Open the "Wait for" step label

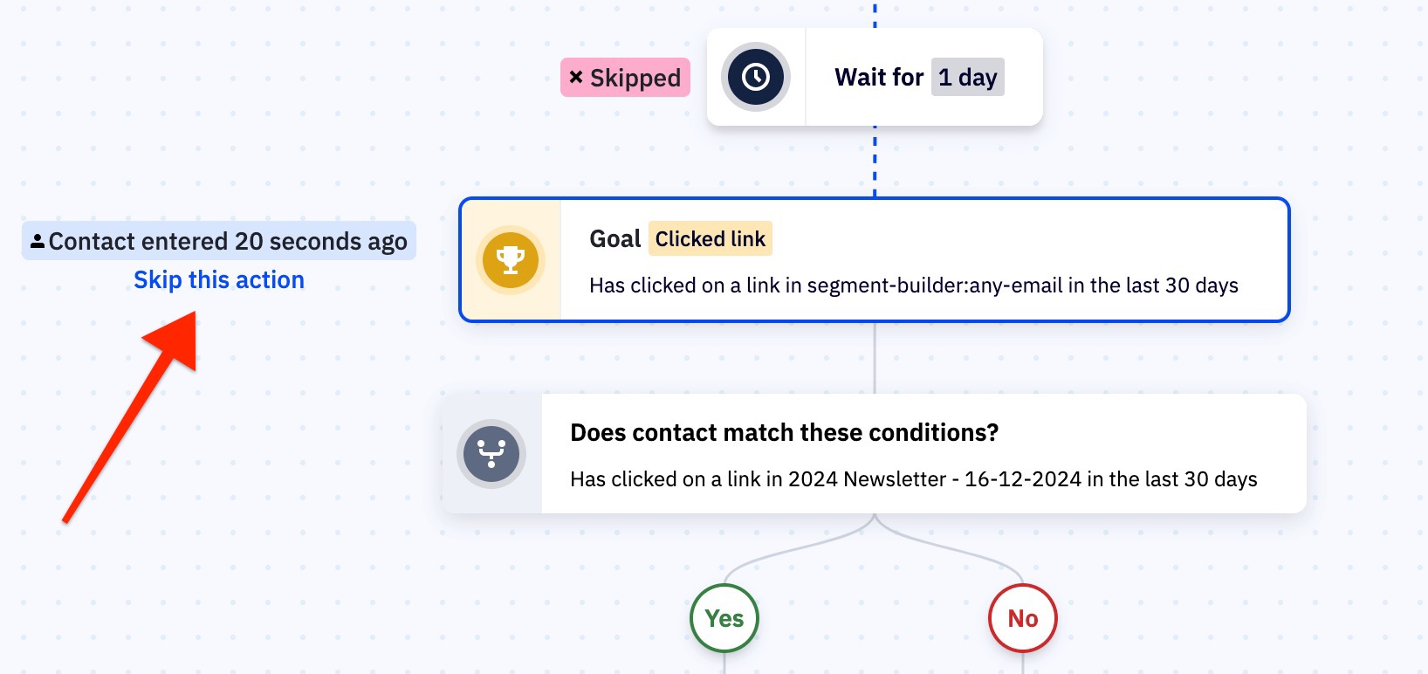coord(879,77)
